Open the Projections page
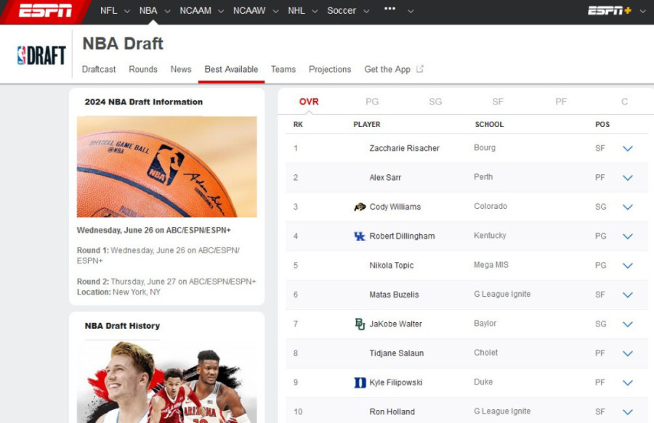 click(330, 69)
